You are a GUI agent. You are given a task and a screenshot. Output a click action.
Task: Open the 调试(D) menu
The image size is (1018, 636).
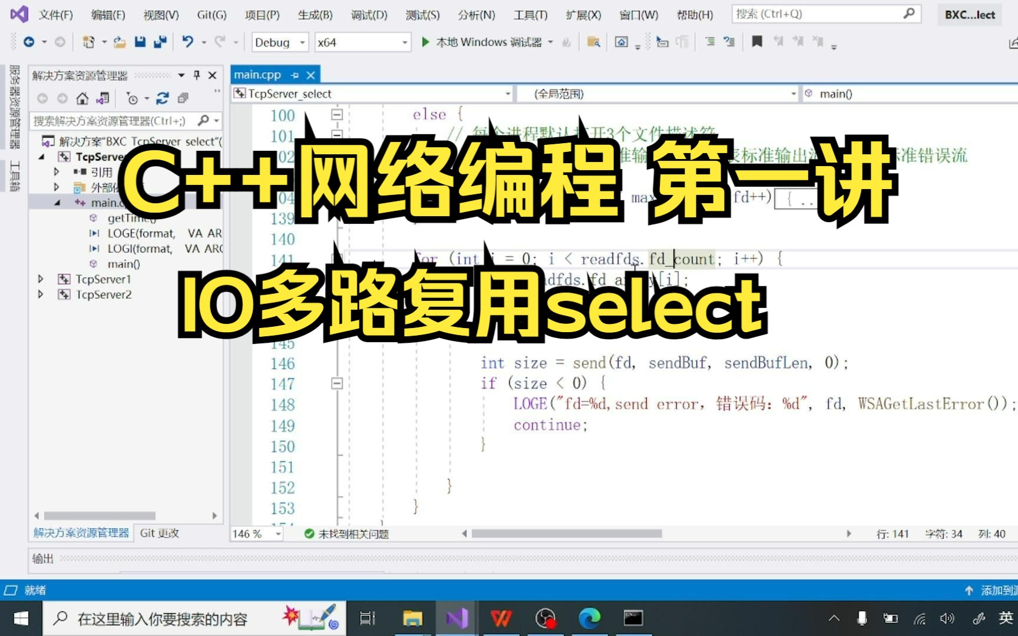pyautogui.click(x=368, y=15)
